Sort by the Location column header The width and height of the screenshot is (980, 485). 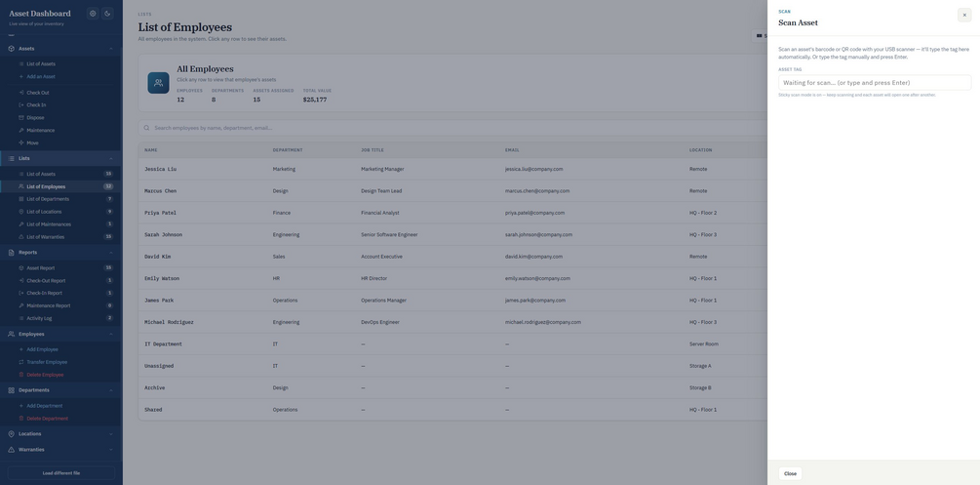pos(700,150)
